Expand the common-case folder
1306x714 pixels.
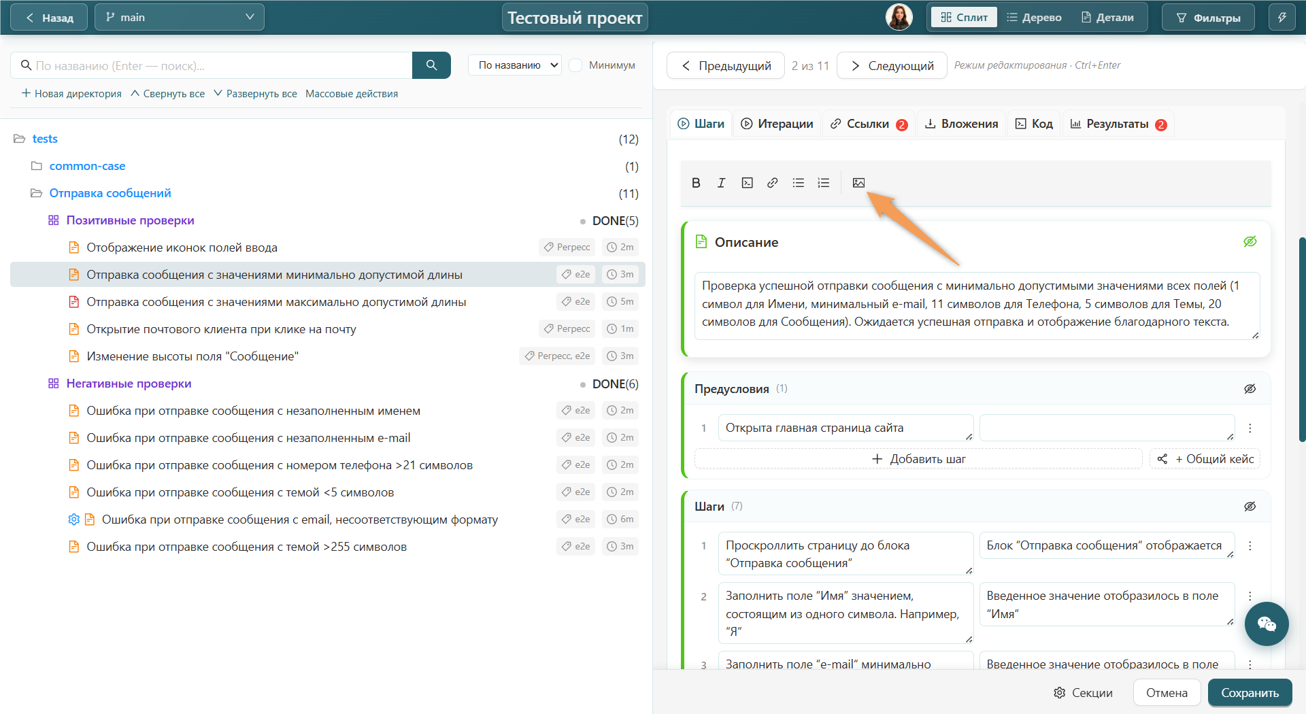(37, 166)
